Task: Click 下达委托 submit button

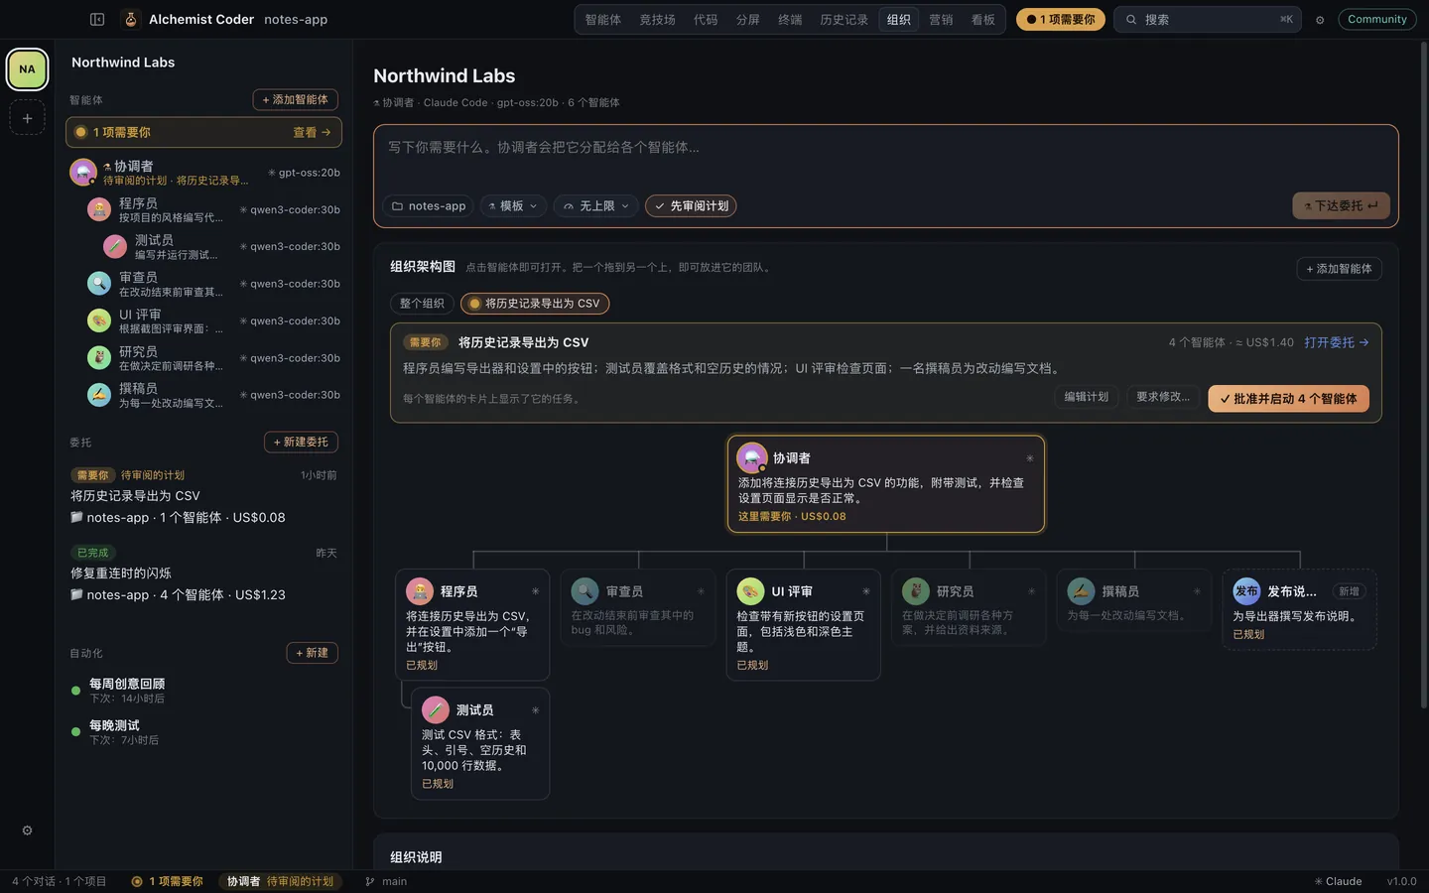Action: click(1341, 205)
